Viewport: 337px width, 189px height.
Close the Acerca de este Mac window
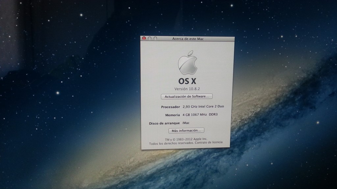pyautogui.click(x=144, y=38)
